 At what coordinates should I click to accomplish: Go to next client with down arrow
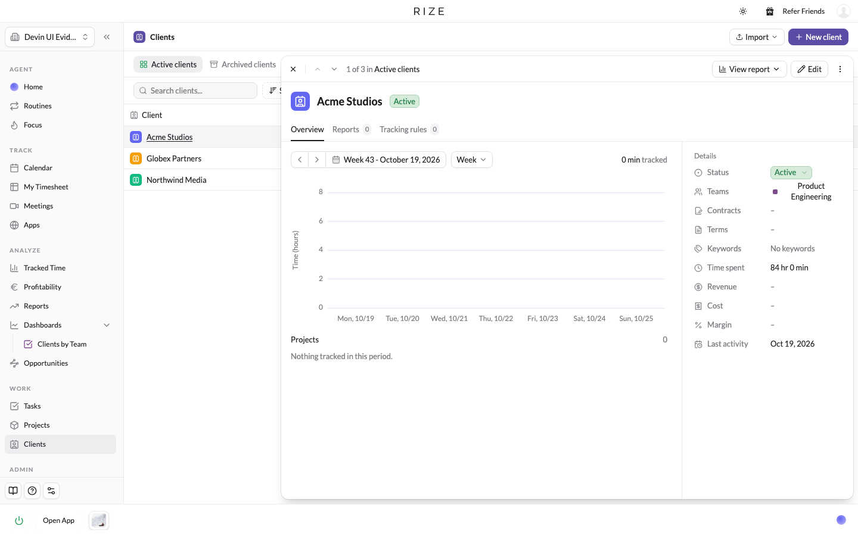[334, 69]
